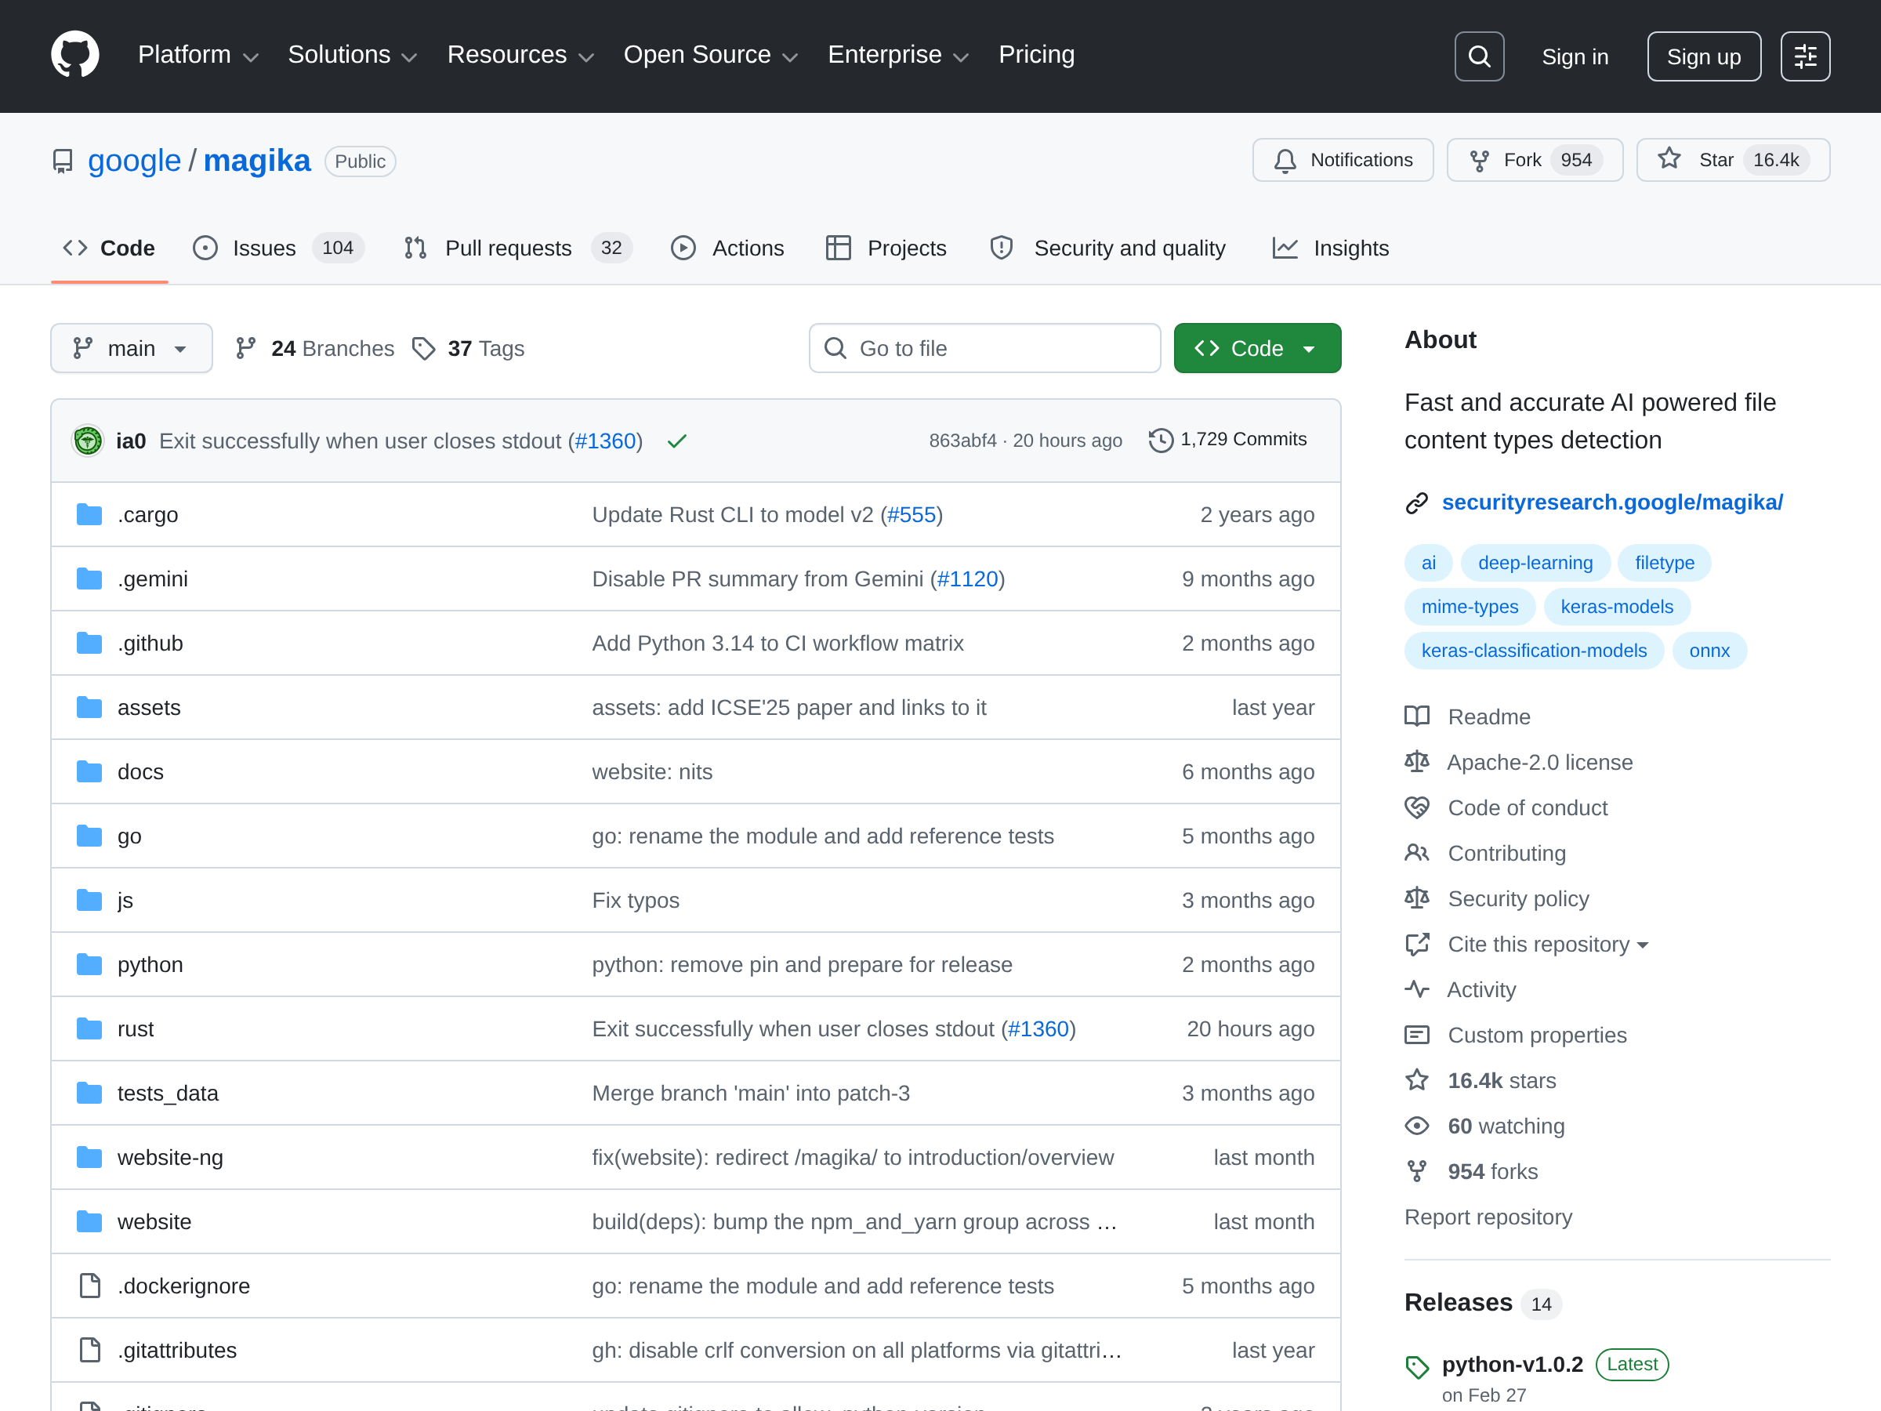This screenshot has width=1881, height=1411.
Task: Expand the green Code dropdown button
Action: (1257, 348)
